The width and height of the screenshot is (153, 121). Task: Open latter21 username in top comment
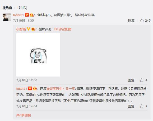click(x=18, y=15)
